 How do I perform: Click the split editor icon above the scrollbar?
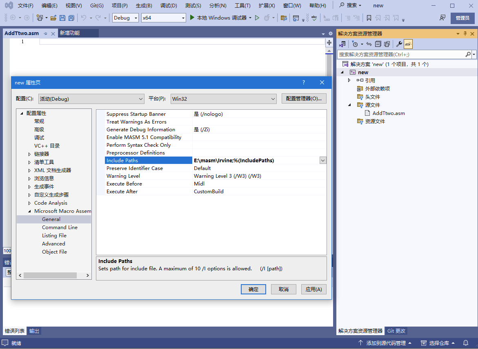[329, 42]
